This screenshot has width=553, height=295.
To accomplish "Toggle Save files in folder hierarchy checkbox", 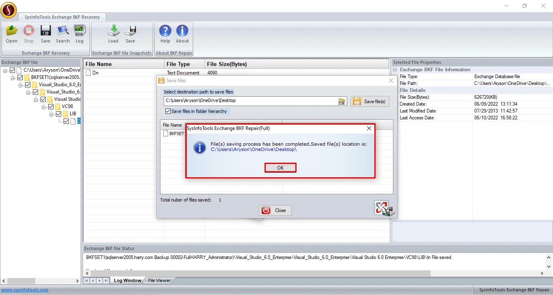I will [168, 111].
